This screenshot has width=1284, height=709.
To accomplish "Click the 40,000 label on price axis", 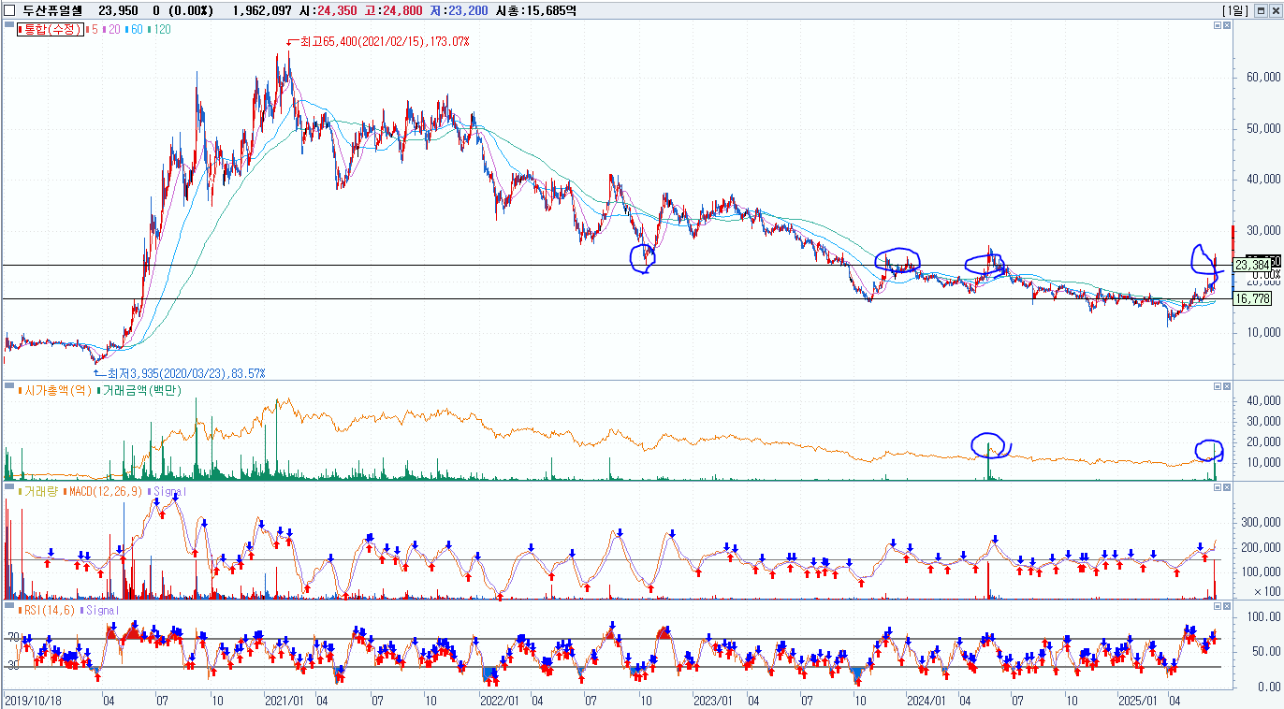I will [x=1263, y=180].
